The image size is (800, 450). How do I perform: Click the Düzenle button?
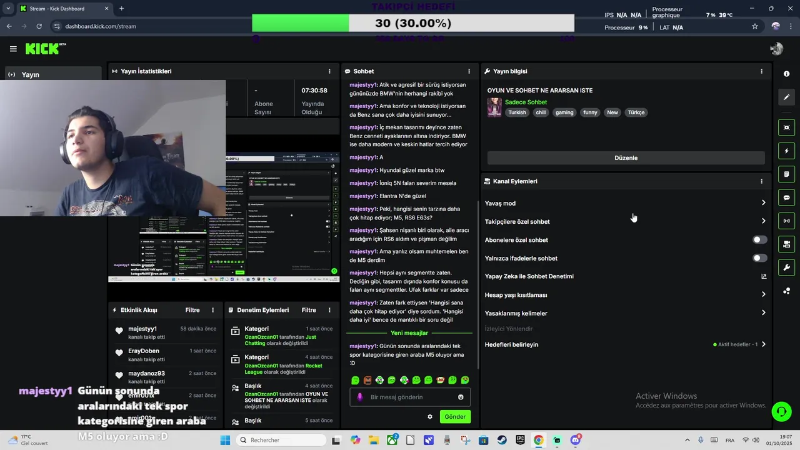tap(626, 158)
